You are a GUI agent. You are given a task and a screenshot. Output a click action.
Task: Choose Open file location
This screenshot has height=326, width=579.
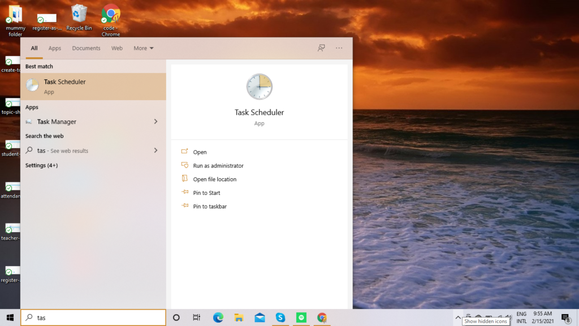coord(214,179)
